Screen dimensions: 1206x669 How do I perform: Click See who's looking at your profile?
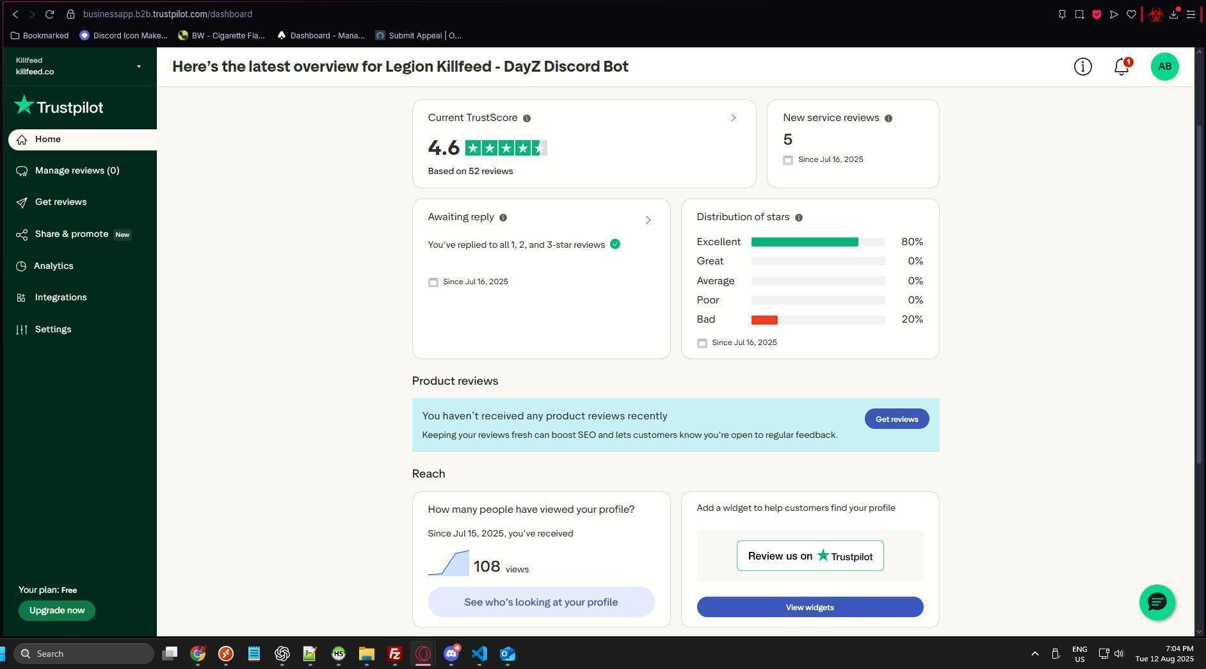pyautogui.click(x=541, y=602)
